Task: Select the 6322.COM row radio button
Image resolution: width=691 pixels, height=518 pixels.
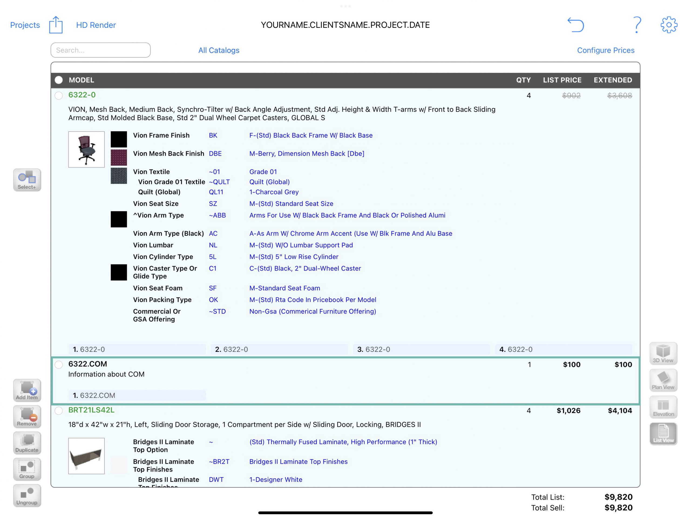Action: point(59,365)
